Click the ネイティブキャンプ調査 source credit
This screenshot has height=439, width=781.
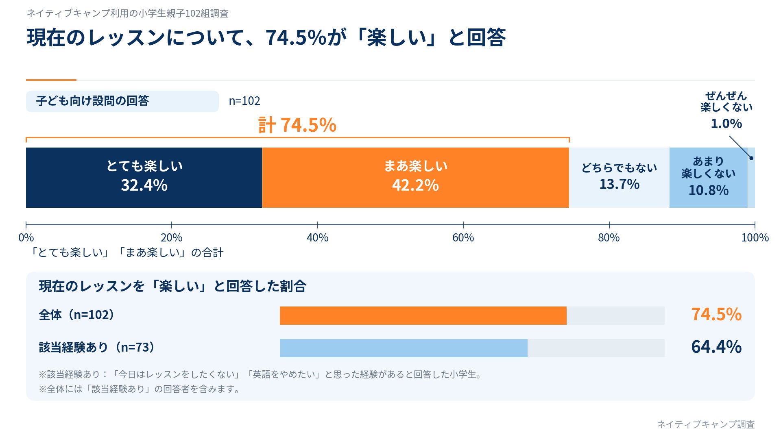point(706,424)
